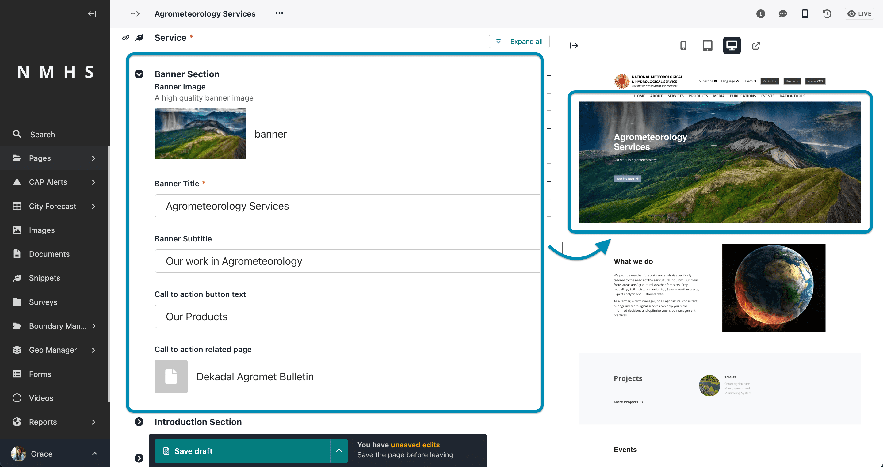Viewport: 883px width, 467px height.
Task: Collapse the Banner Section chevron
Action: [139, 74]
